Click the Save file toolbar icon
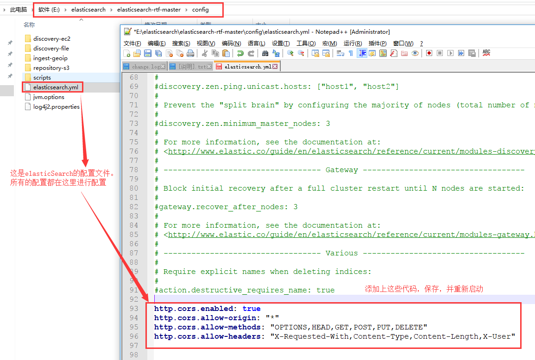Viewport: 535px width, 360px height. pyautogui.click(x=148, y=53)
